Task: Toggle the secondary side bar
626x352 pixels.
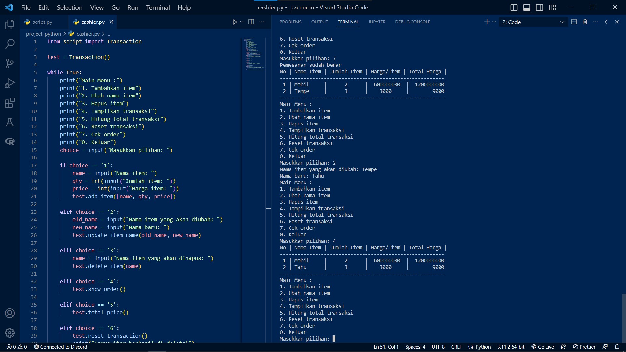Action: pos(540,7)
